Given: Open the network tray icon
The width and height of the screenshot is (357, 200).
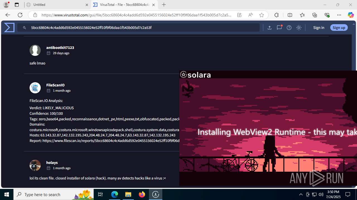Looking at the screenshot, I should coord(314,194).
